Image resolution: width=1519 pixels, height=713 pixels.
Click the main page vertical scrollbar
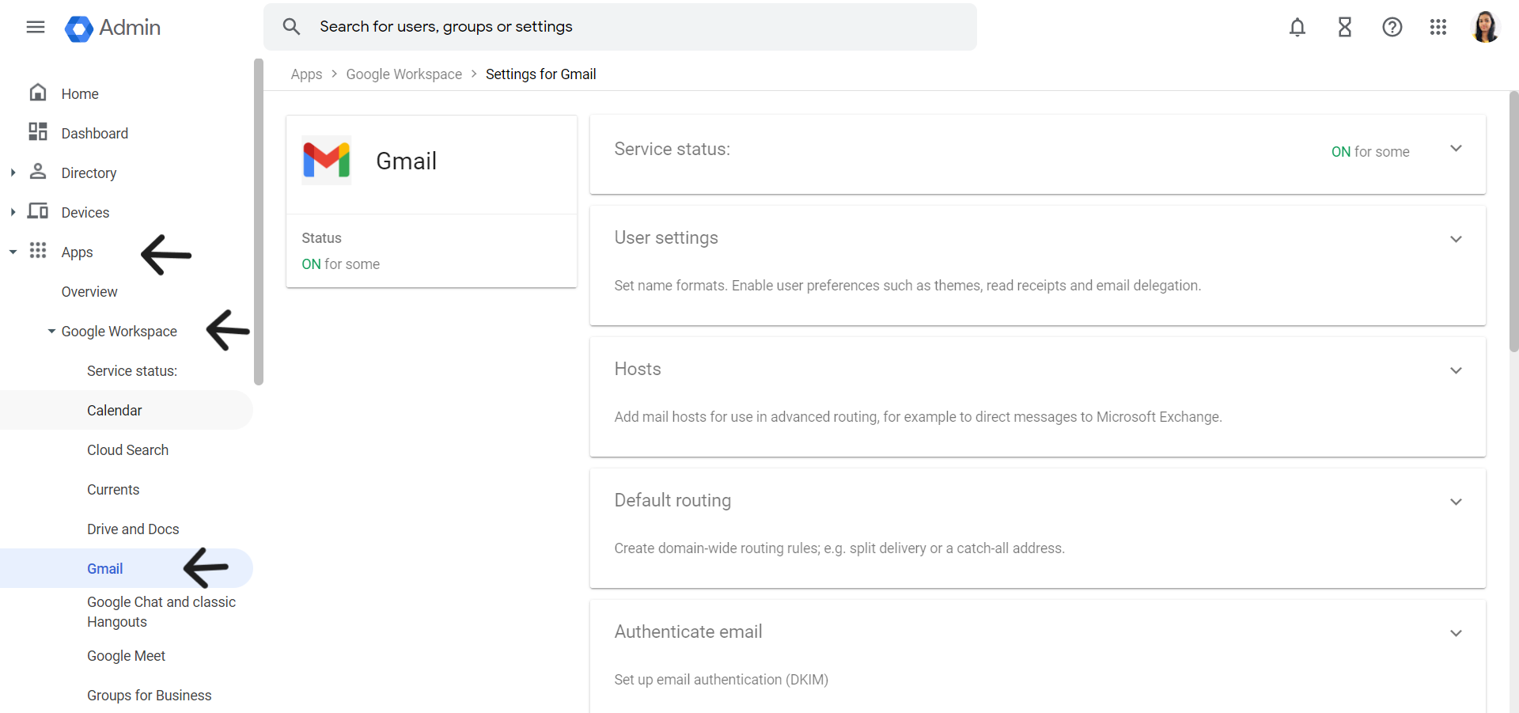(1514, 222)
